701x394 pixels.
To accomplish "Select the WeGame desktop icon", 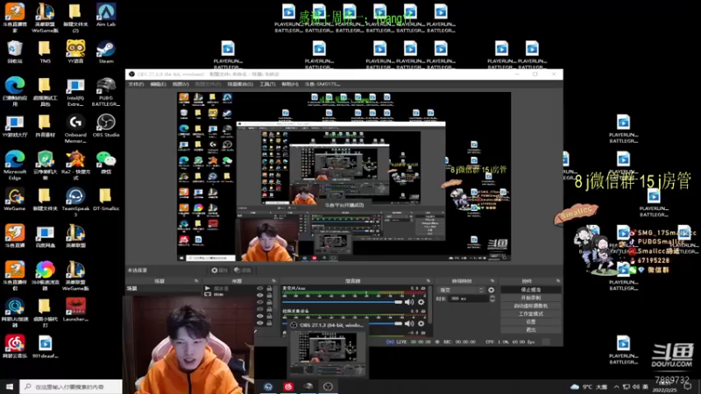I will pyautogui.click(x=15, y=200).
